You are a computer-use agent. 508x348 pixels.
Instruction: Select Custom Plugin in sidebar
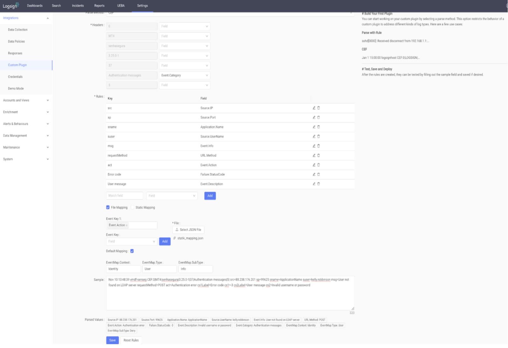click(x=26, y=65)
